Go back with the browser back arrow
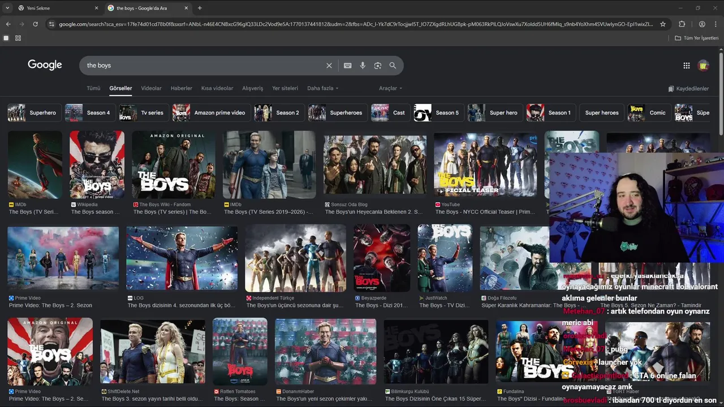This screenshot has width=724, height=407. (x=8, y=24)
